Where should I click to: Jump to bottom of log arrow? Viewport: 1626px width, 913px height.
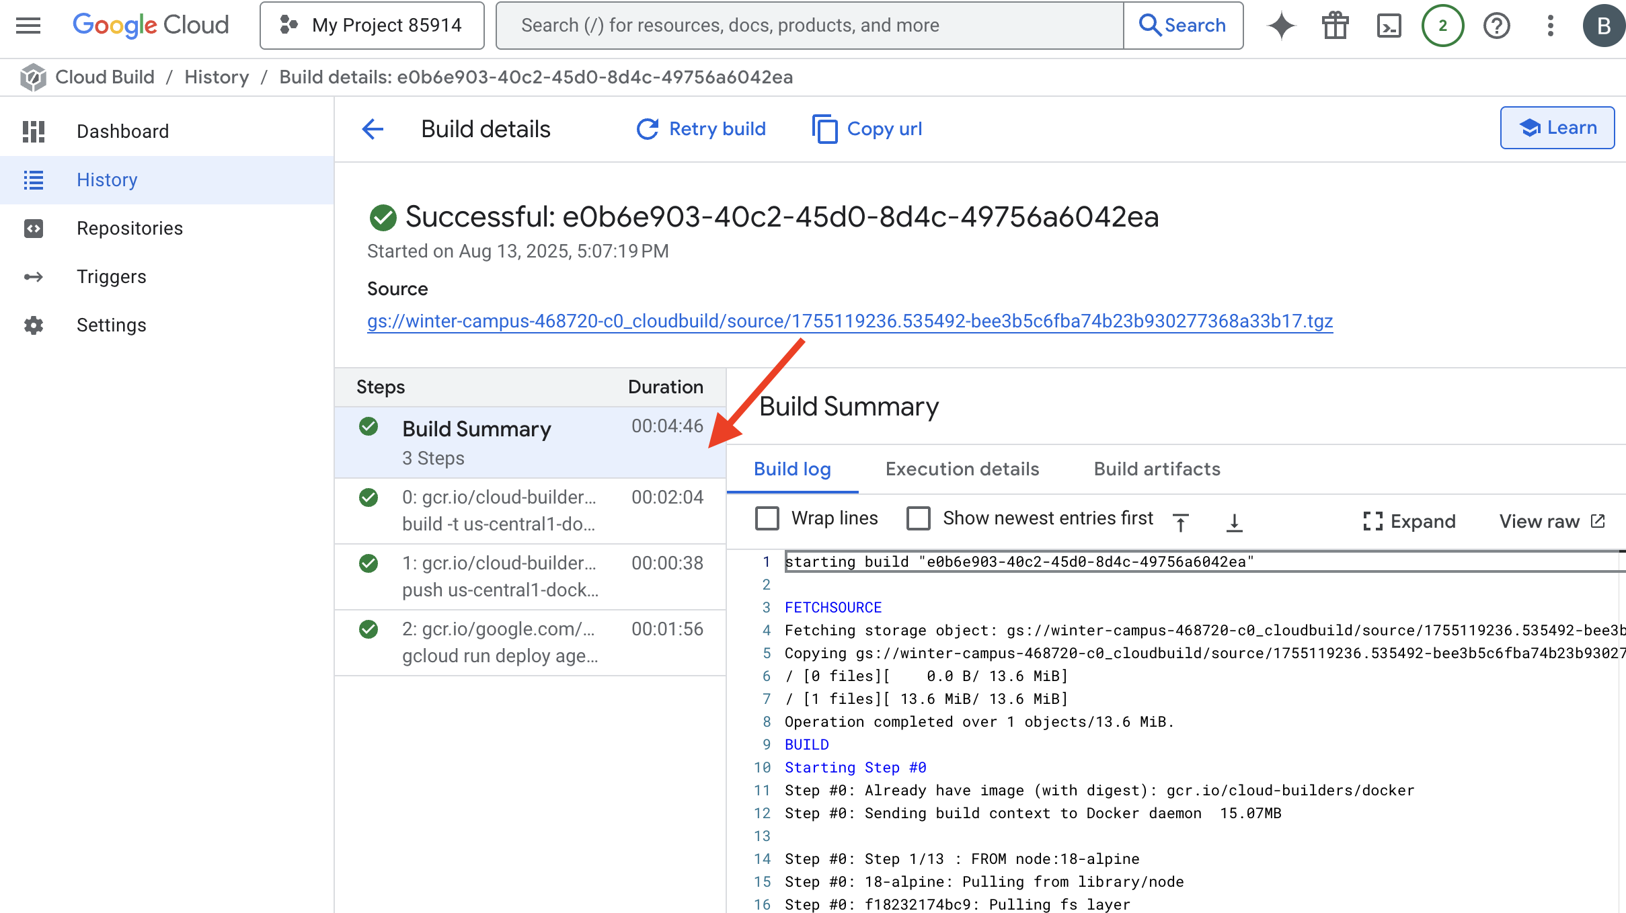(x=1234, y=522)
